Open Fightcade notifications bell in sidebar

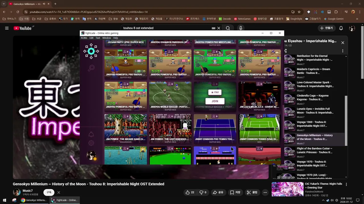(x=91, y=134)
